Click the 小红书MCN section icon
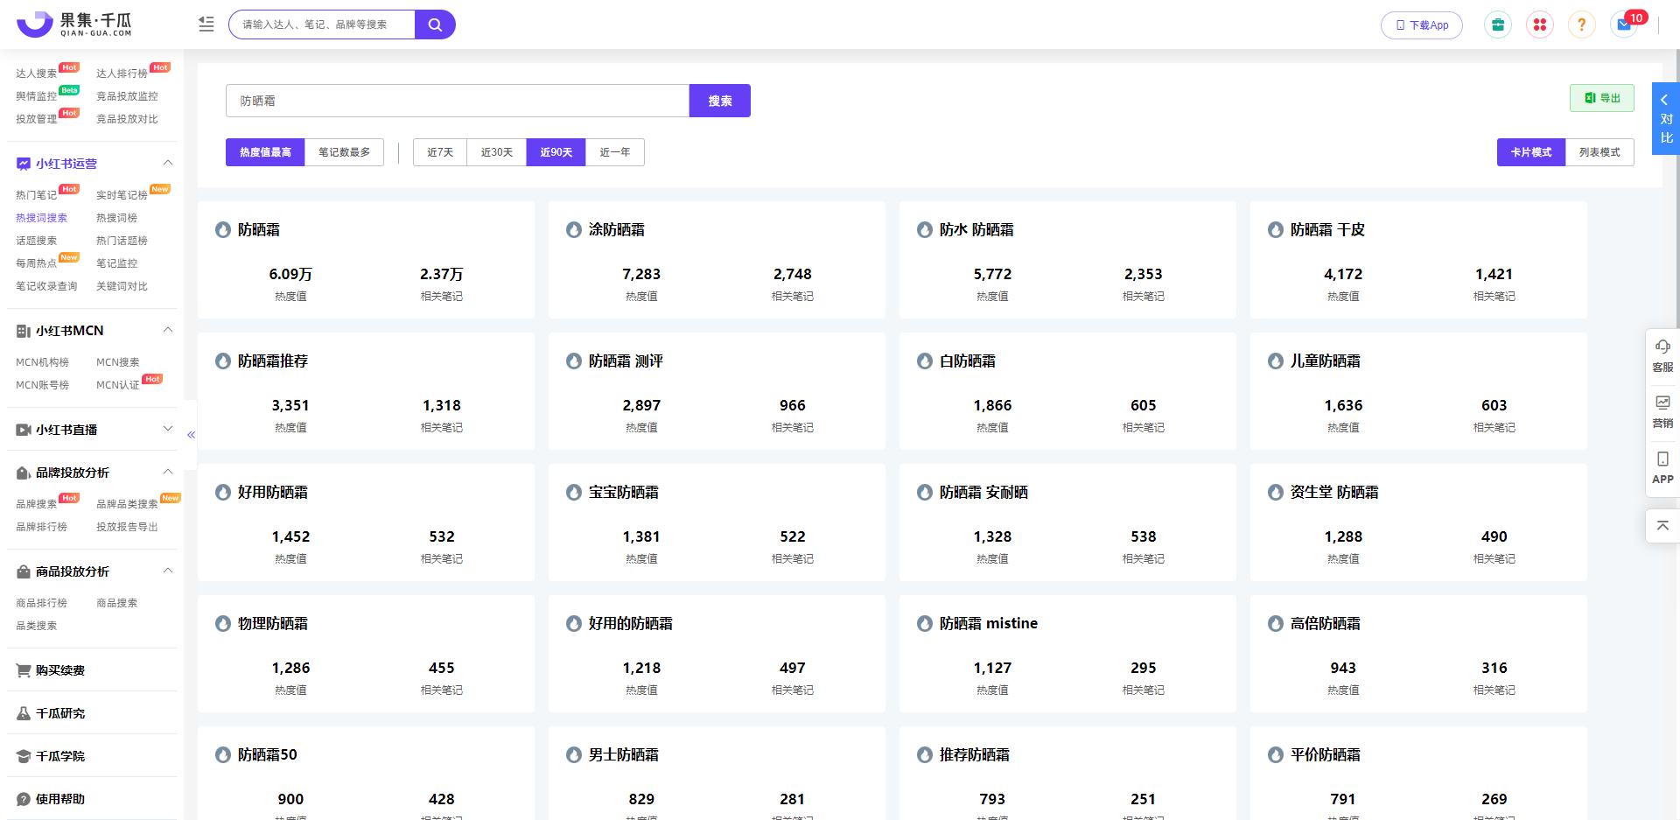Viewport: 1680px width, 820px height. [x=24, y=331]
